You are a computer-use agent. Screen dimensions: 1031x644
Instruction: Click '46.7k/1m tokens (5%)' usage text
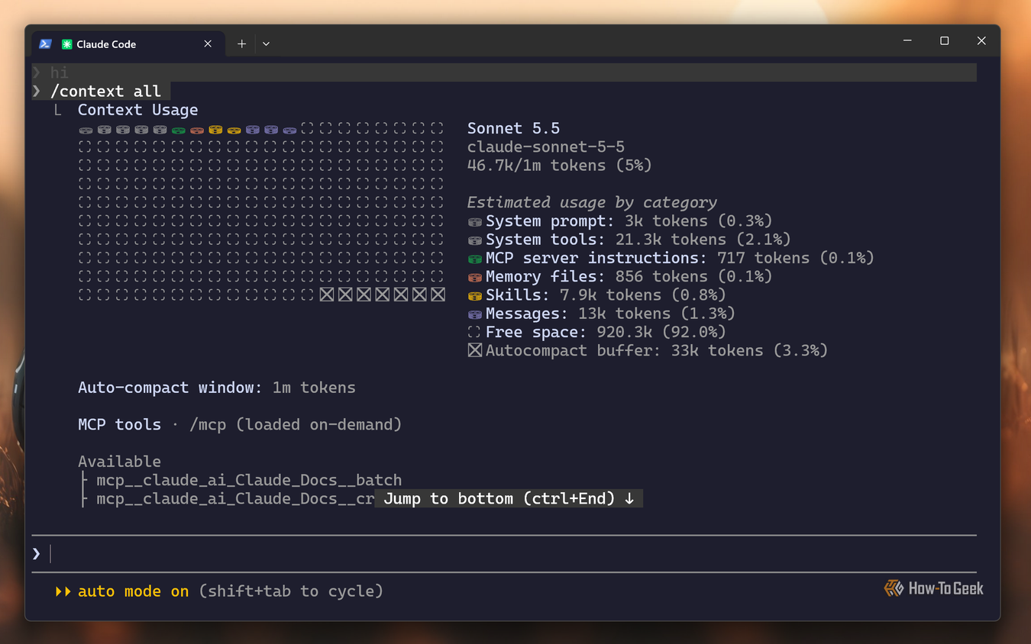tap(559, 166)
